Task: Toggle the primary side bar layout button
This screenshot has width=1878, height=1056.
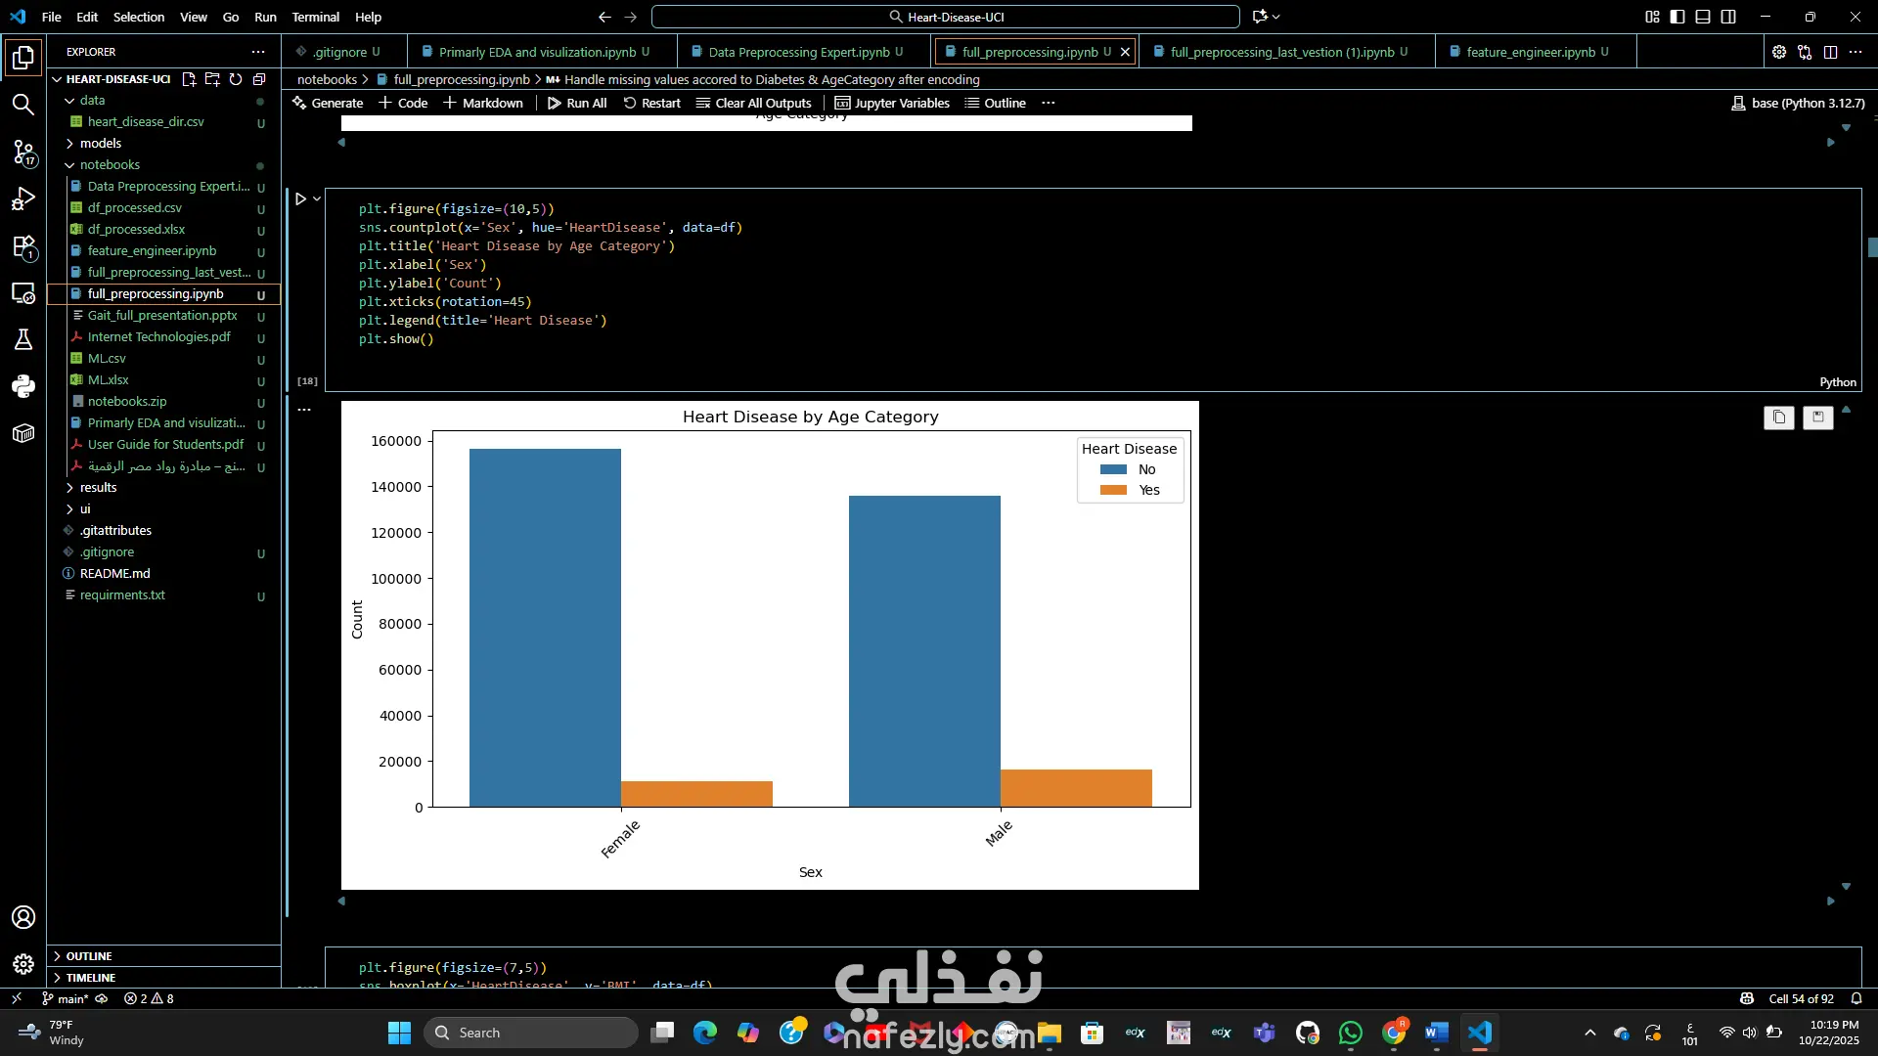Action: coord(1677,17)
